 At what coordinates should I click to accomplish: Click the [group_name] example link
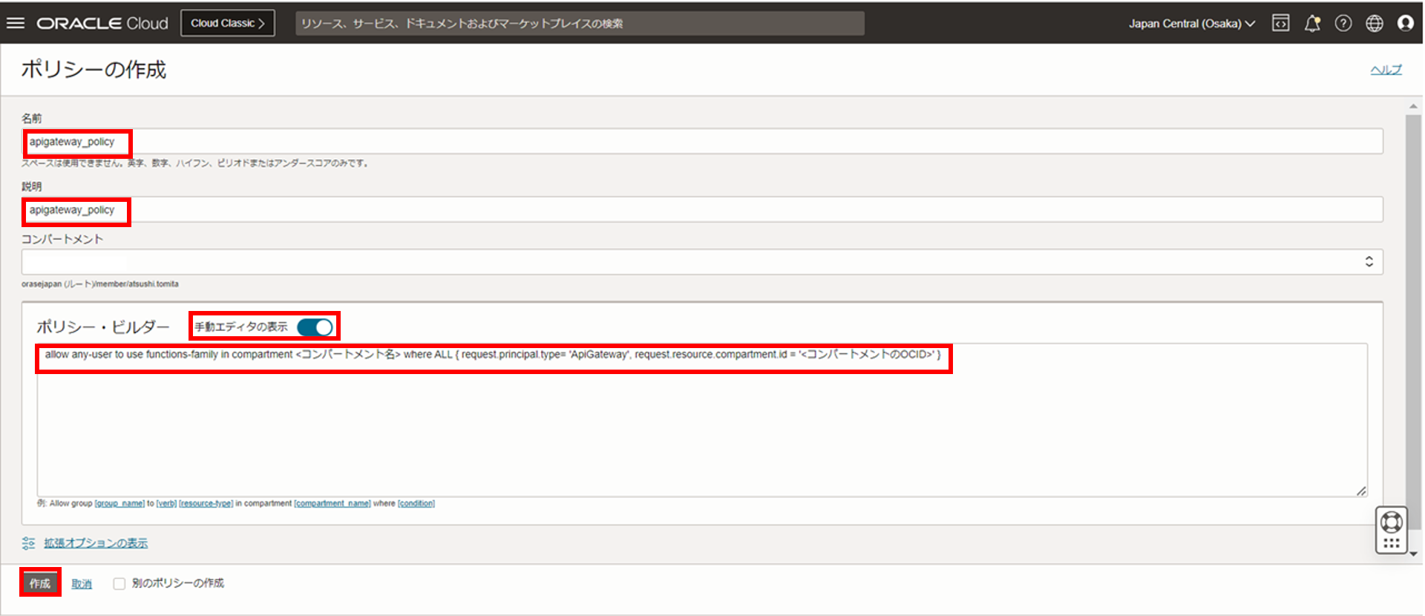click(x=119, y=503)
